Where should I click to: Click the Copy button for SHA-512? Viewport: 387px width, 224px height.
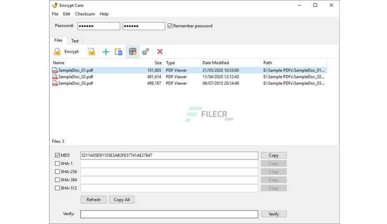tap(274, 188)
